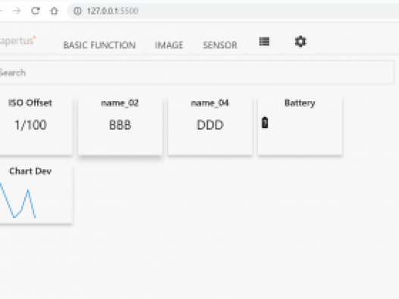Image resolution: width=399 pixels, height=299 pixels.
Task: Select the name_04 card
Action: click(210, 127)
